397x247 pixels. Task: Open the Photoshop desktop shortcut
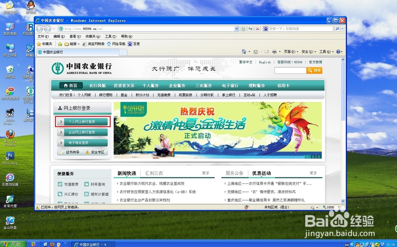(10, 158)
